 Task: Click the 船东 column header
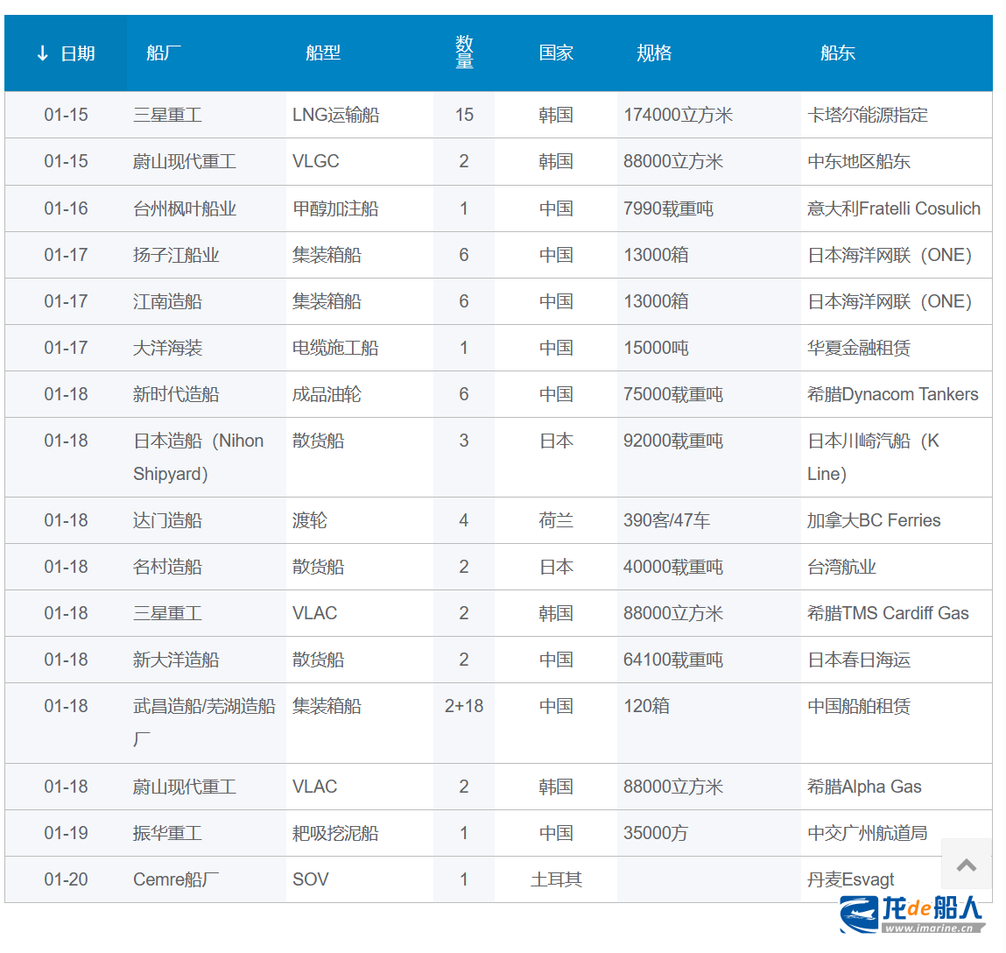click(837, 53)
